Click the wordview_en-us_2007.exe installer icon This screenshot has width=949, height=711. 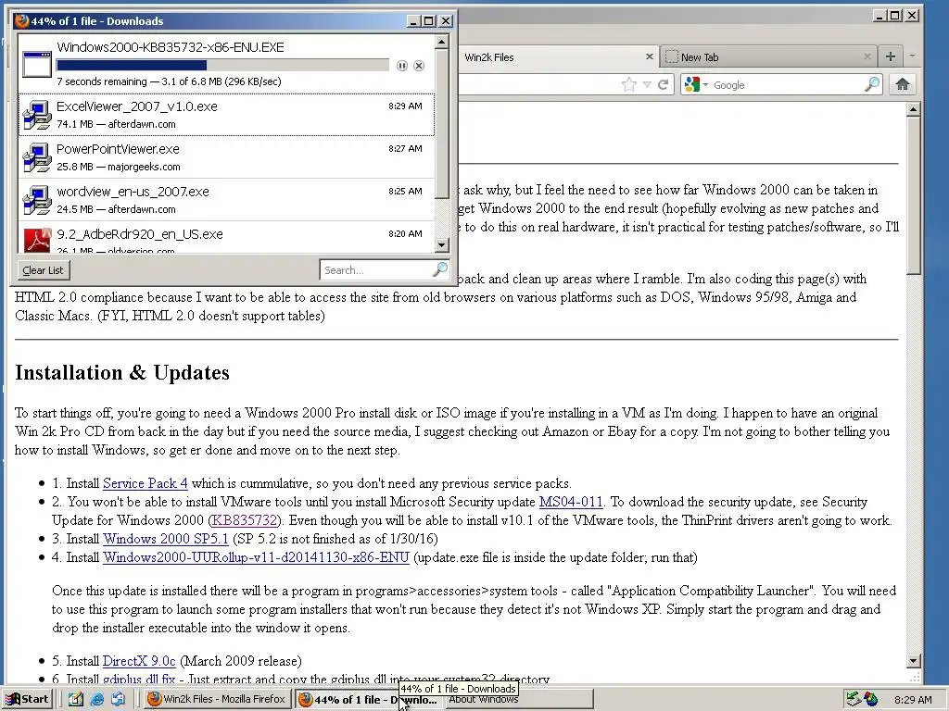point(37,200)
